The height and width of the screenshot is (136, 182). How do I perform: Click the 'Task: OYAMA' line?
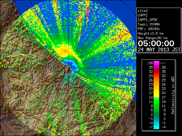(149, 24)
